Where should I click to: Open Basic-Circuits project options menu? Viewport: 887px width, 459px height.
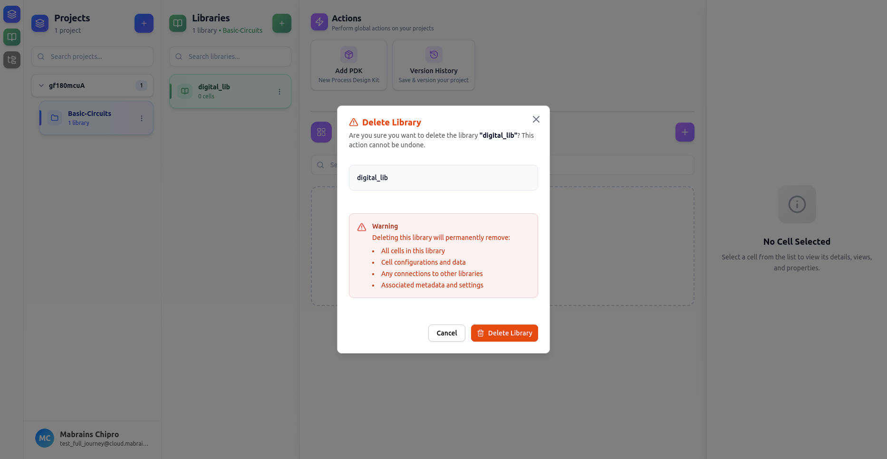click(142, 118)
